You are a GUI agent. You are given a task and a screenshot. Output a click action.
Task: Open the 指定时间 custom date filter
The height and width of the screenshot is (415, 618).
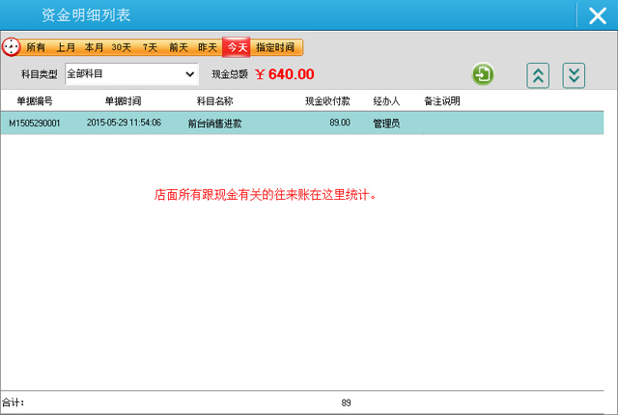point(276,47)
